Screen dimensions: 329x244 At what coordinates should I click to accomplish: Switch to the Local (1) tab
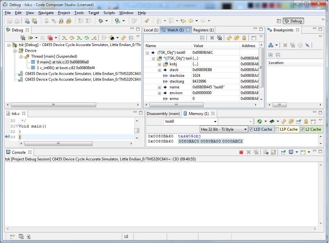151,30
